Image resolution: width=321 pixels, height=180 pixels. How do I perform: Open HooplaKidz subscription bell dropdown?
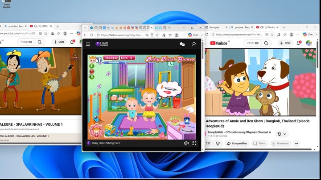(282, 134)
